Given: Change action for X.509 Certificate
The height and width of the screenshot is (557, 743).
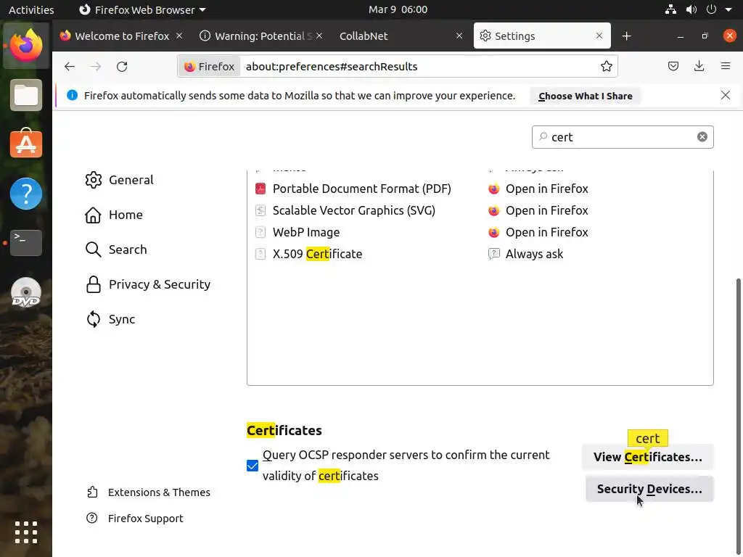Looking at the screenshot, I should [534, 254].
